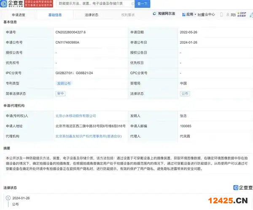
Task: Click the 全国企业信用查询系统 red banner
Action: tap(38, 3)
